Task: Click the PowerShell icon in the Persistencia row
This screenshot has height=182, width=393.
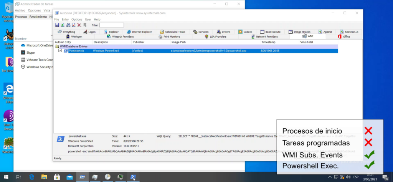Action: tap(66, 51)
